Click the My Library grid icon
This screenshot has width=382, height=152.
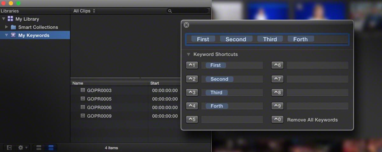[x=10, y=19]
